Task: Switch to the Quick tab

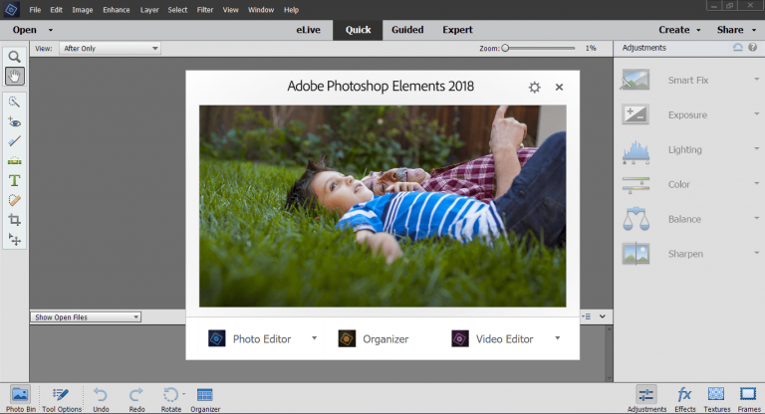Action: [x=358, y=30]
